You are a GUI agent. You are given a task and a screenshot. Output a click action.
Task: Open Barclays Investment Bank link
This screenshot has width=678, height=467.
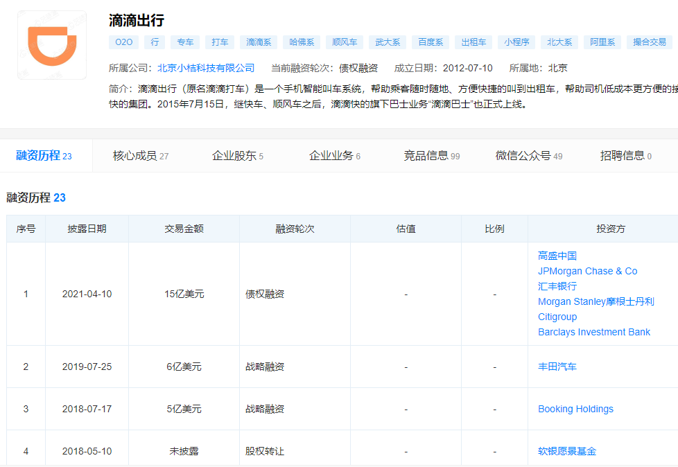coord(593,332)
